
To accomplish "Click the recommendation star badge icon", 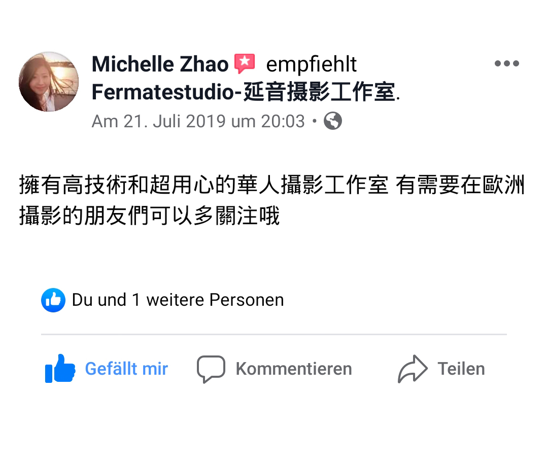I will (x=245, y=63).
